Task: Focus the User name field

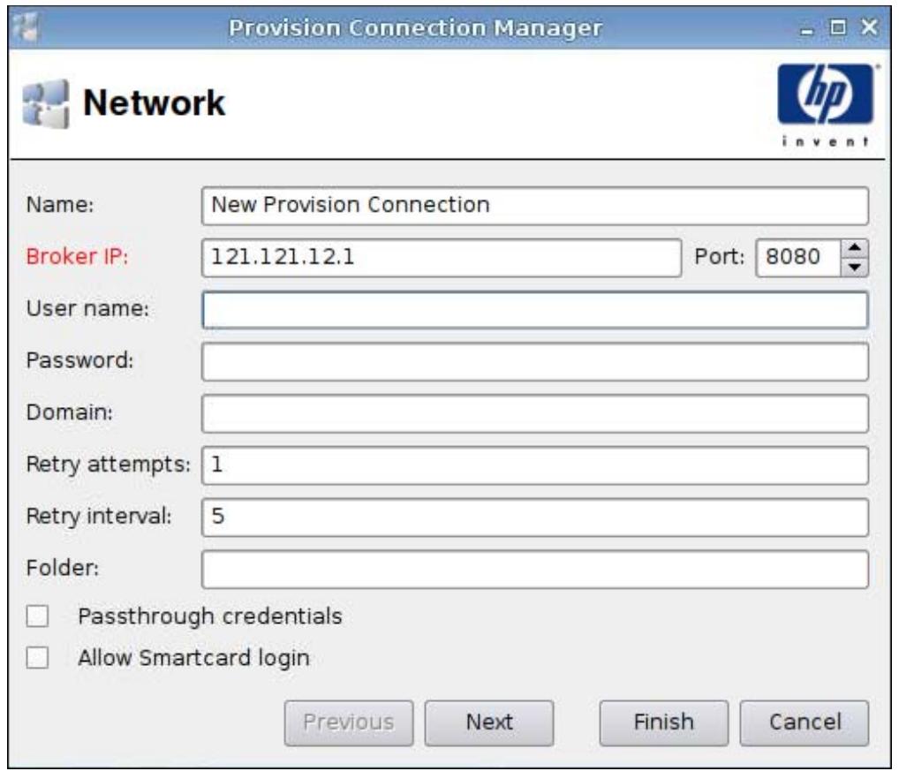Action: point(535,309)
